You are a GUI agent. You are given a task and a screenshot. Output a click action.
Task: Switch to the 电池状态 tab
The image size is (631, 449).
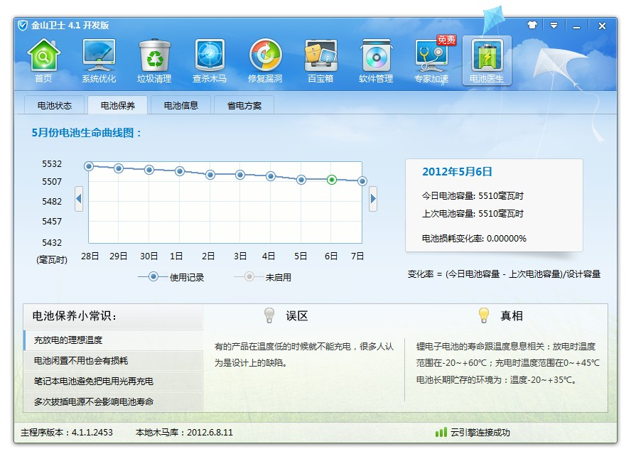coord(54,105)
